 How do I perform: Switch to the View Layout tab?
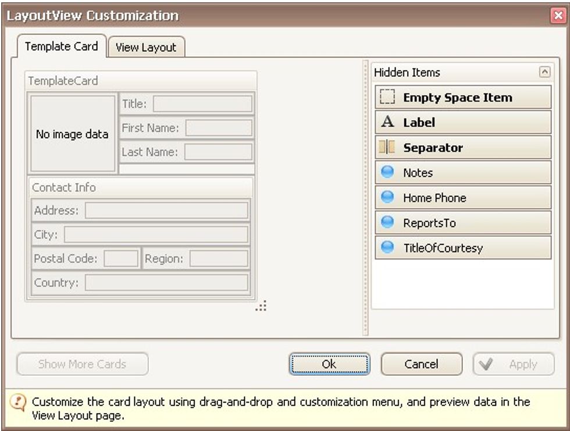[x=145, y=48]
